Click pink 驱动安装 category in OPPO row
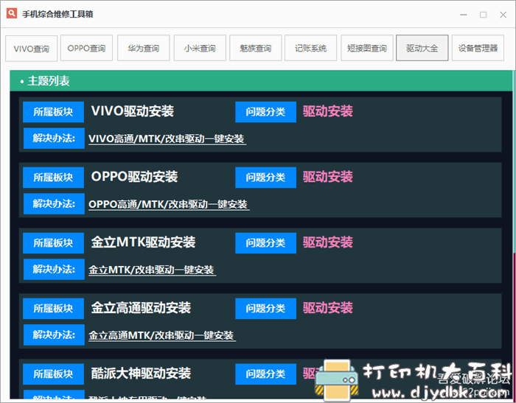The image size is (516, 403). click(x=328, y=177)
